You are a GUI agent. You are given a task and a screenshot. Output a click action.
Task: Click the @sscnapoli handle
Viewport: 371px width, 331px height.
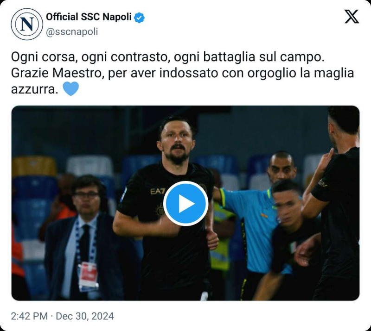coord(72,32)
